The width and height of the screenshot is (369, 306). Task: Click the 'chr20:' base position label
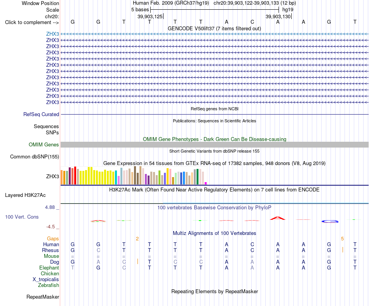pyautogui.click(x=52, y=16)
